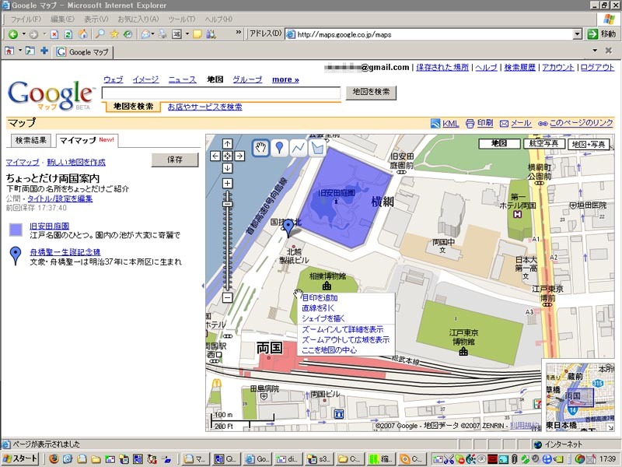Click the 保存 button

click(x=175, y=160)
